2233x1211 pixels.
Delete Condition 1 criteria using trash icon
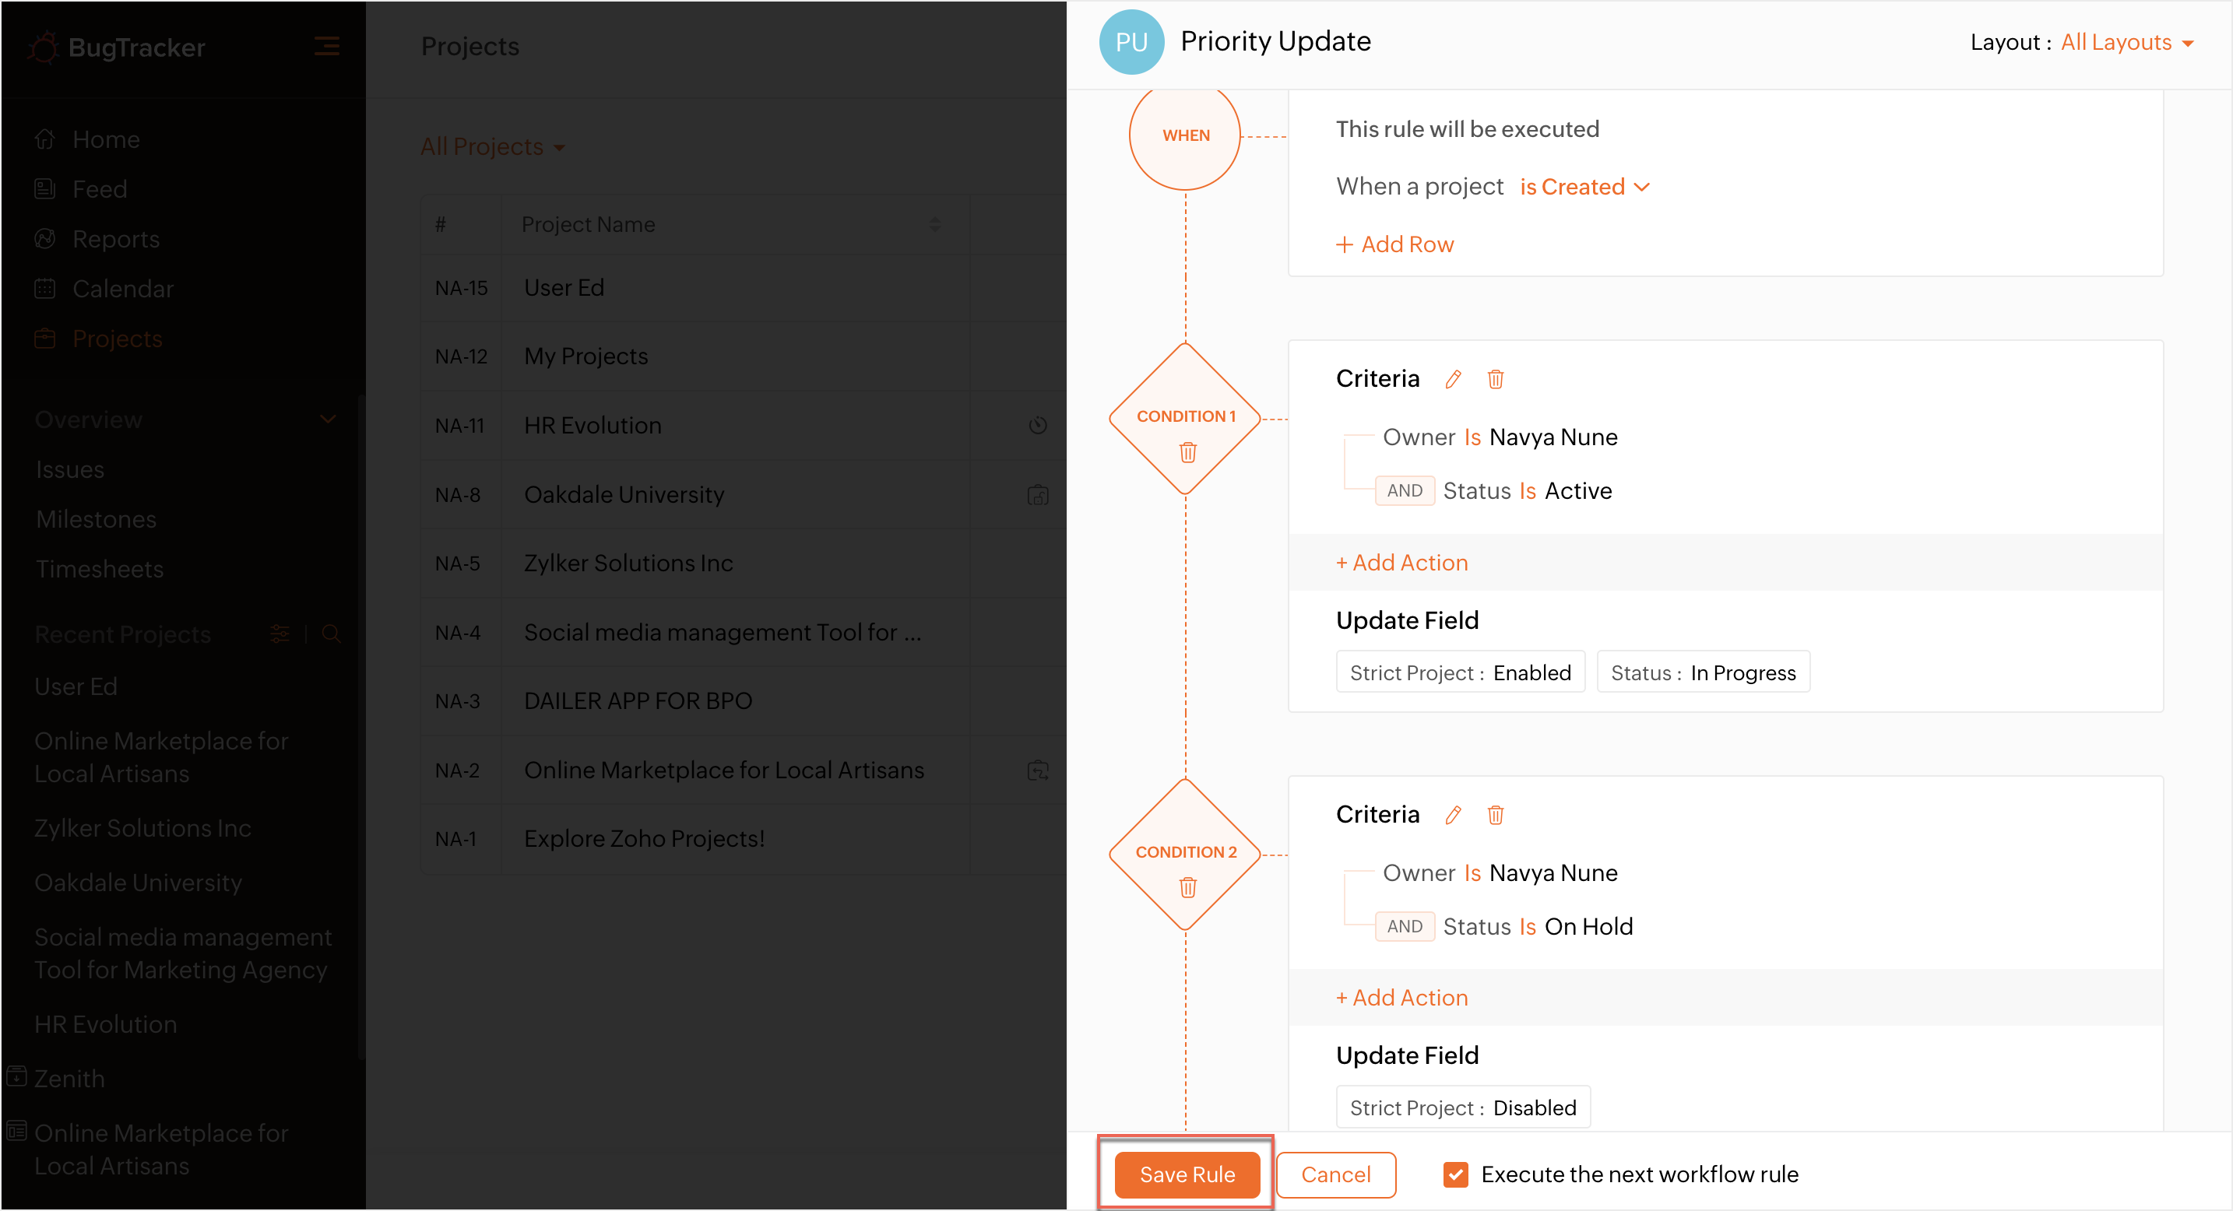(x=1496, y=380)
